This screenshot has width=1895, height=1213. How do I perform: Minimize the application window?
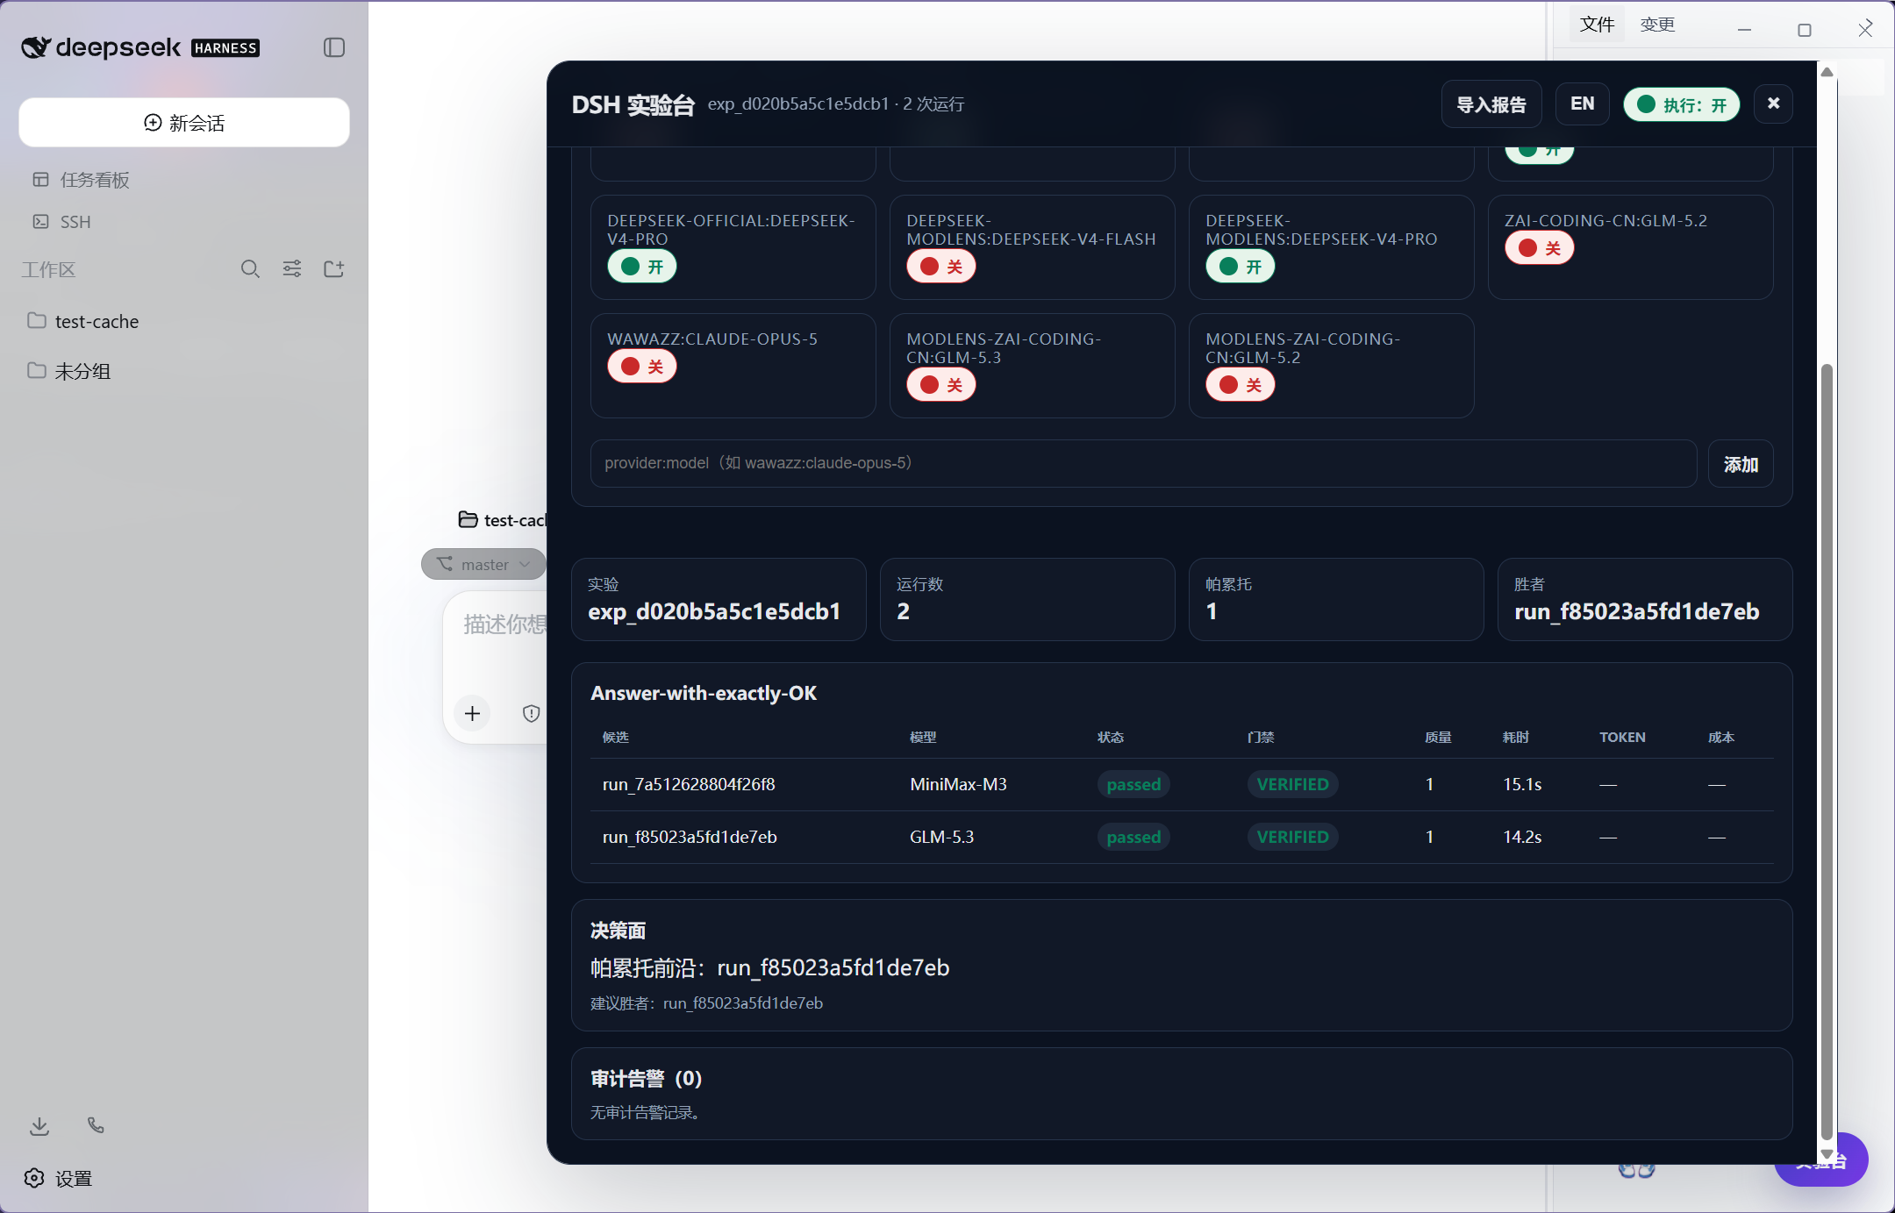pyautogui.click(x=1744, y=29)
